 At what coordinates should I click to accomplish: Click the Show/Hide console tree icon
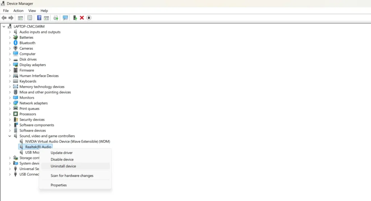pyautogui.click(x=20, y=18)
